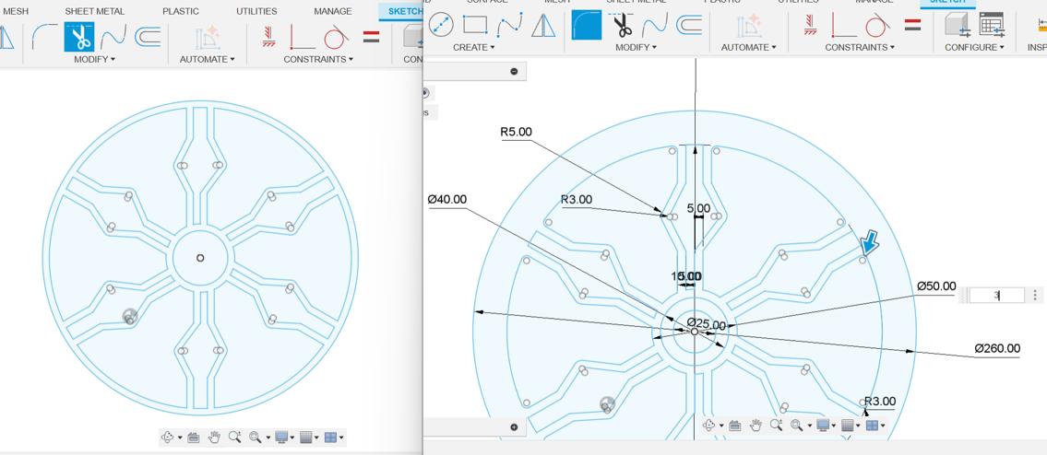Click Configure model box icon in right window
Viewport: 1047px width, 455px height.
(958, 26)
